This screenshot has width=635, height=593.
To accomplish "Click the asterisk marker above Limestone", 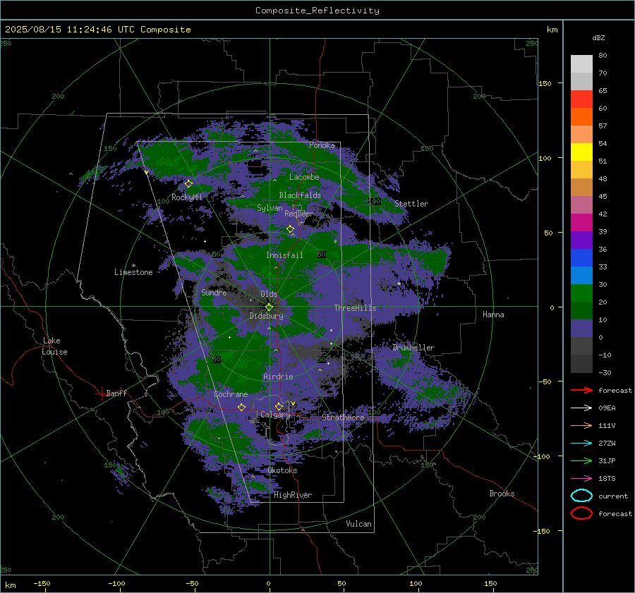I will (133, 266).
